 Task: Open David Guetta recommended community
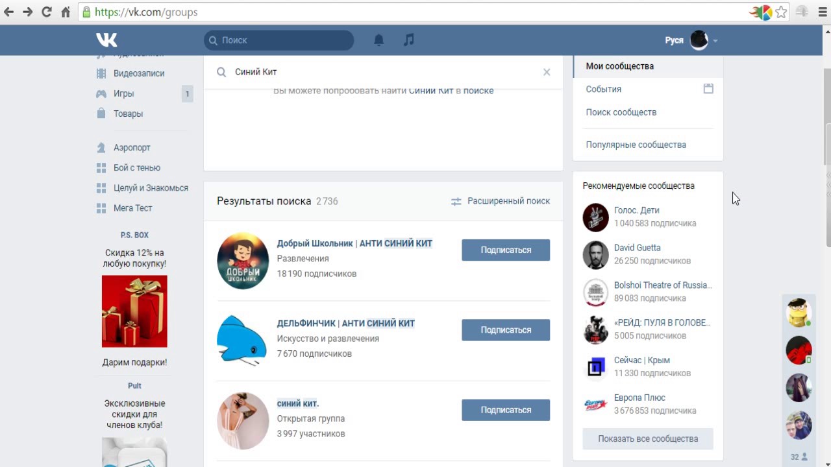[x=638, y=248]
